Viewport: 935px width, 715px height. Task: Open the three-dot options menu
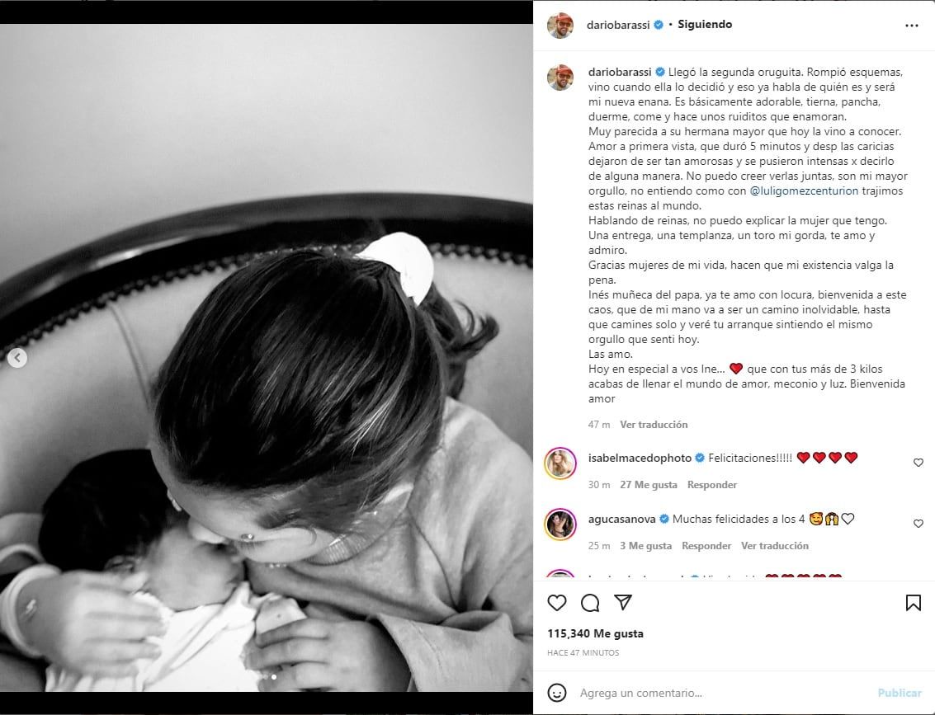[912, 26]
